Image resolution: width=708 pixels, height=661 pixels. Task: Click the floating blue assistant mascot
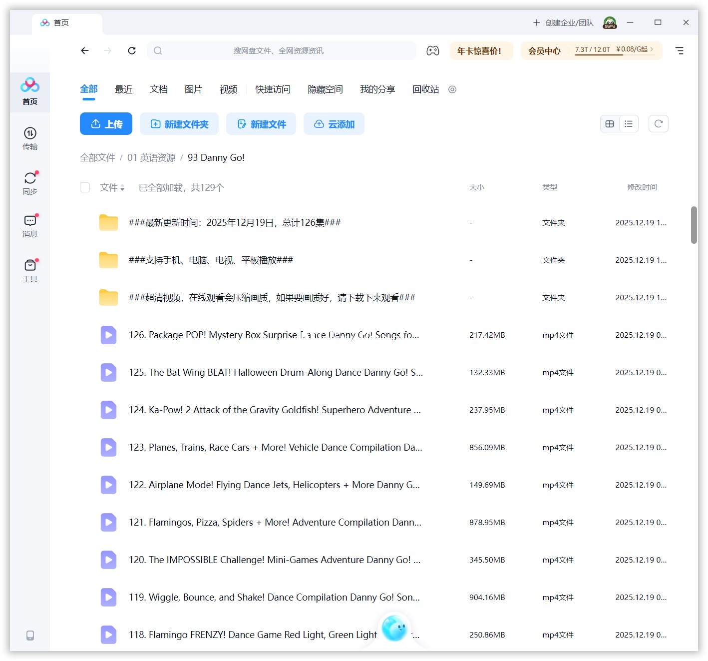394,628
